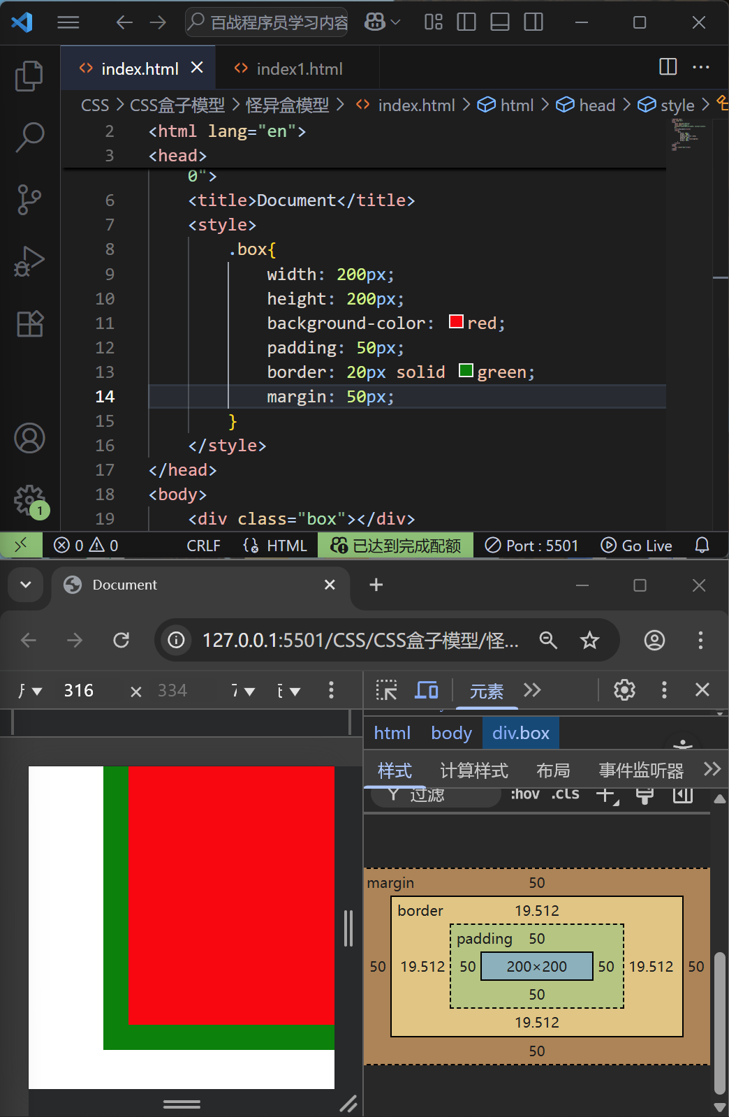Open the Copilot quota status item
This screenshot has width=729, height=1117.
[x=396, y=546]
